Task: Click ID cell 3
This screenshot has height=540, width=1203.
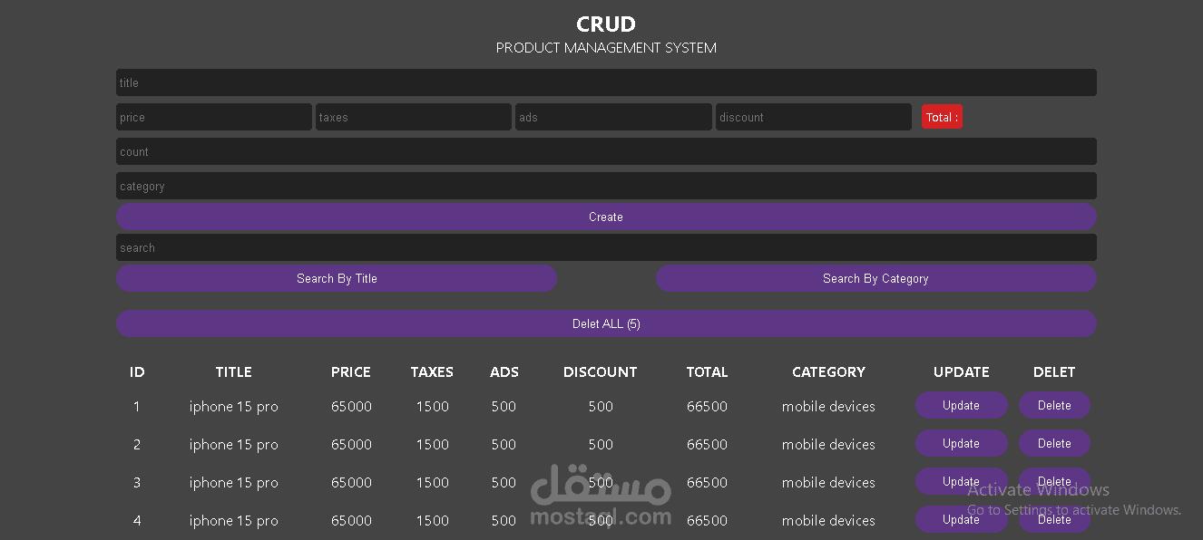Action: click(137, 483)
